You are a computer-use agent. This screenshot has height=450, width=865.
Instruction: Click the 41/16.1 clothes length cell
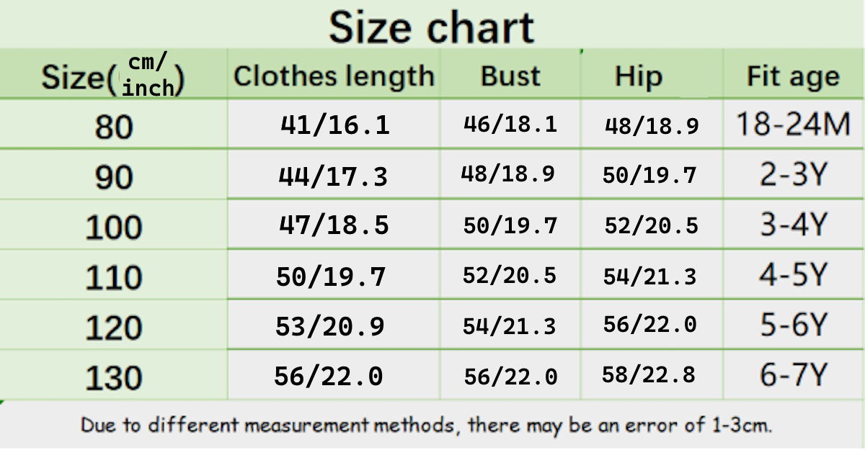tap(334, 125)
